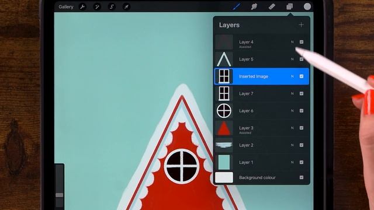The width and height of the screenshot is (374, 210).
Task: Select the 'Layer 4' name
Action: tap(246, 42)
